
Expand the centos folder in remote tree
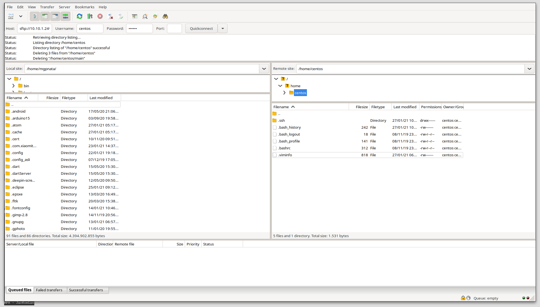pos(284,93)
